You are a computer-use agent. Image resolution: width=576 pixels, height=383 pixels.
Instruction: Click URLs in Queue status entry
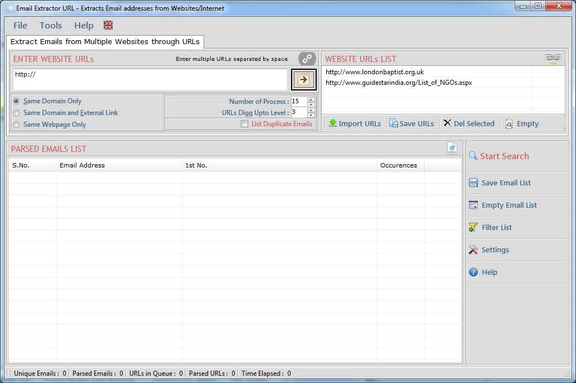coord(156,374)
